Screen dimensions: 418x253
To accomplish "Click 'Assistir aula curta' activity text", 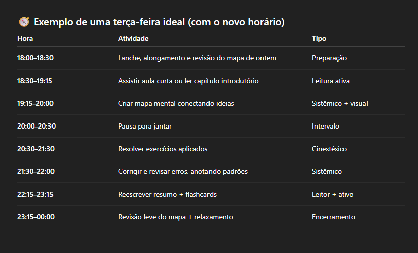I will point(188,81).
